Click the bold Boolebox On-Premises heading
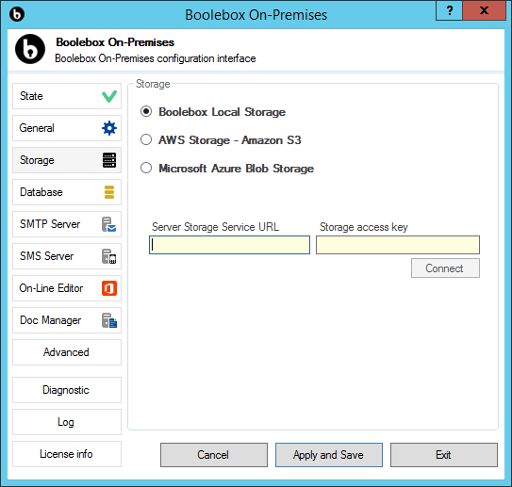 (115, 42)
